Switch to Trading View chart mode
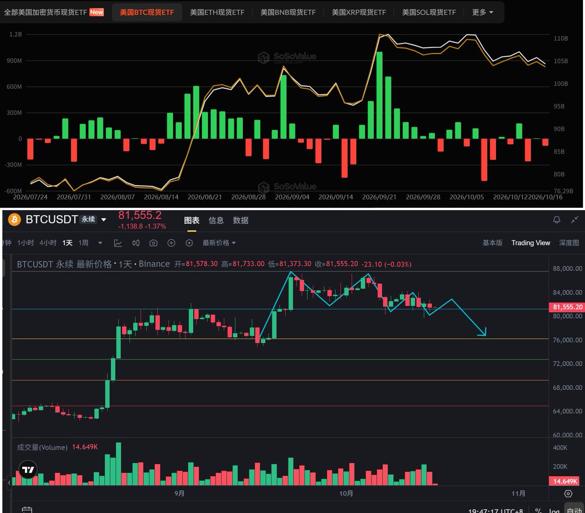 pyautogui.click(x=530, y=243)
